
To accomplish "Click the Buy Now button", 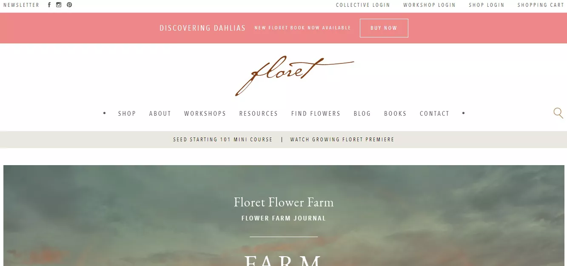I will click(x=384, y=28).
